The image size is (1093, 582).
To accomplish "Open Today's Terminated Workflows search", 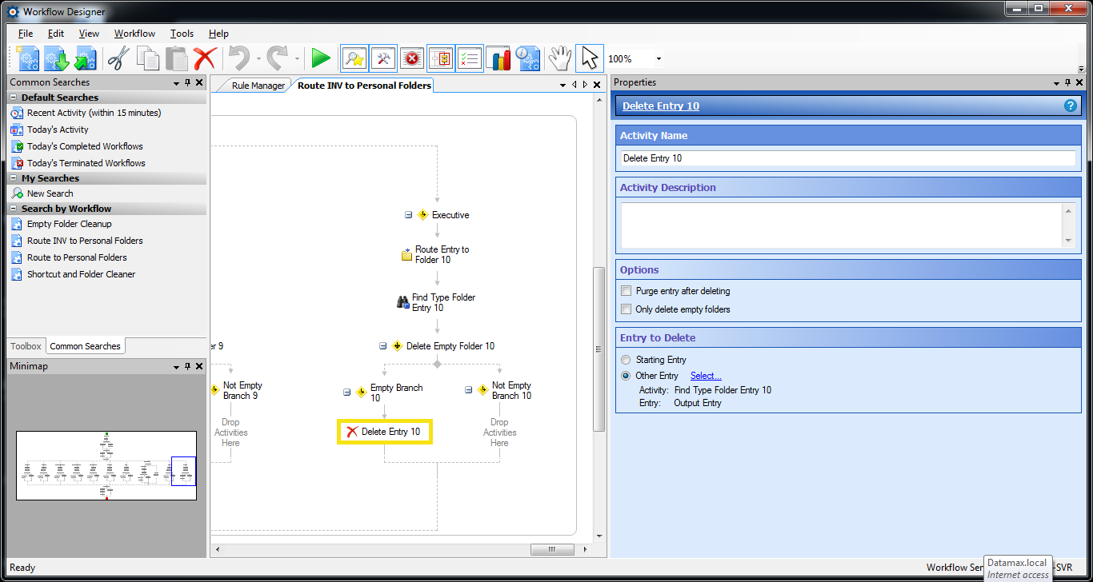I will [86, 163].
